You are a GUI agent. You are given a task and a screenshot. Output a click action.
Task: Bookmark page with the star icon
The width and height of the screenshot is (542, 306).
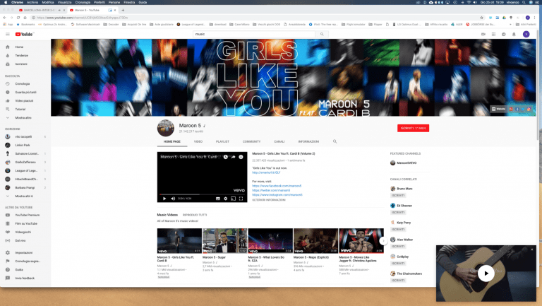coord(481,18)
